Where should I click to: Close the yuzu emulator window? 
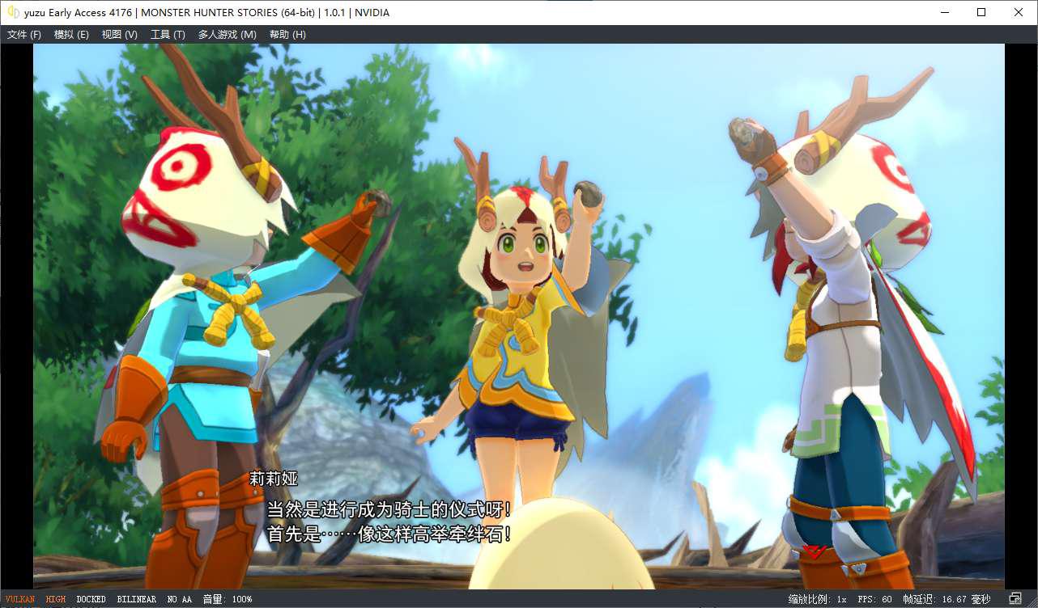[x=1019, y=12]
